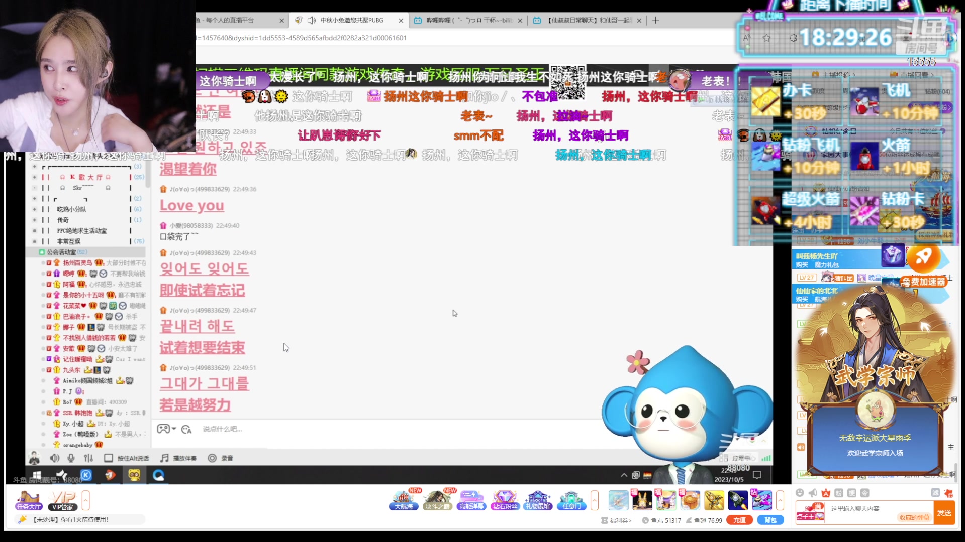Select the purple airplane gift marked 钻
This screenshot has height=542, width=965.
tap(762, 500)
